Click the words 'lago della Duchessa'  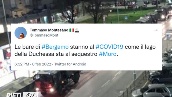85,50
